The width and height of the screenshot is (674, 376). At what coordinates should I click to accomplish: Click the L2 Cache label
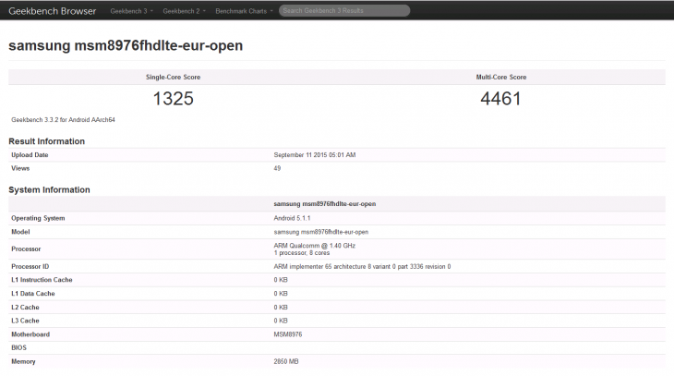25,307
